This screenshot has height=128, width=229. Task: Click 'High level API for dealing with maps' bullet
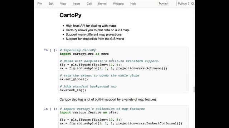[91, 26]
